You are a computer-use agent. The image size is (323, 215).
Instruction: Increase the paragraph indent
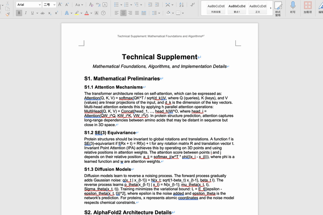point(157,4)
